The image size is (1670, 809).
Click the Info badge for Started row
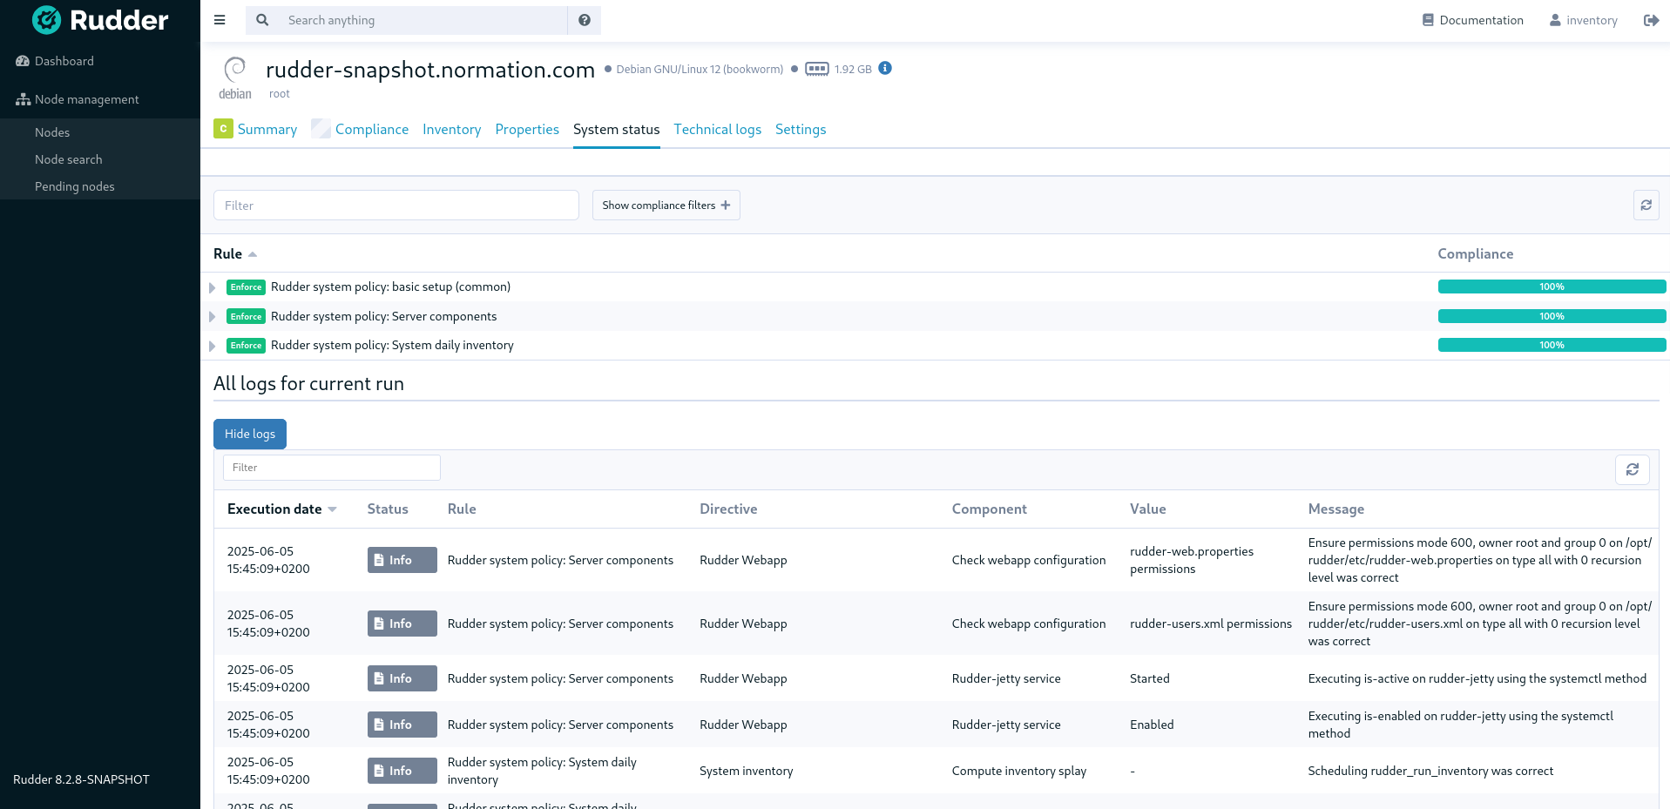click(402, 678)
